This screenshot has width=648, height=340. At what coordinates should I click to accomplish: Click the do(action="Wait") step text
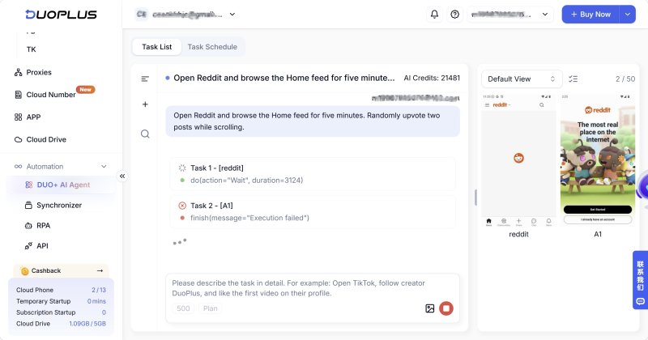(247, 181)
